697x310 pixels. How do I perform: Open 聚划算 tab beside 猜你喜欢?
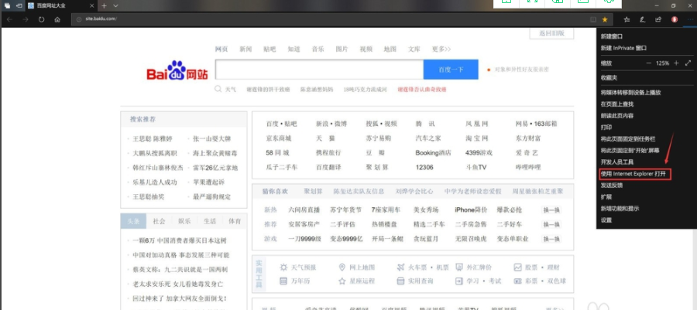(314, 191)
